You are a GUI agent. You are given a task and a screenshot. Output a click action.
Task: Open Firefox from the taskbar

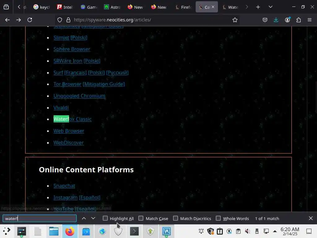(70, 231)
